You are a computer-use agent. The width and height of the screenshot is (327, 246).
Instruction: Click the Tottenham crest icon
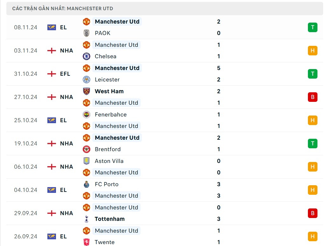86,219
